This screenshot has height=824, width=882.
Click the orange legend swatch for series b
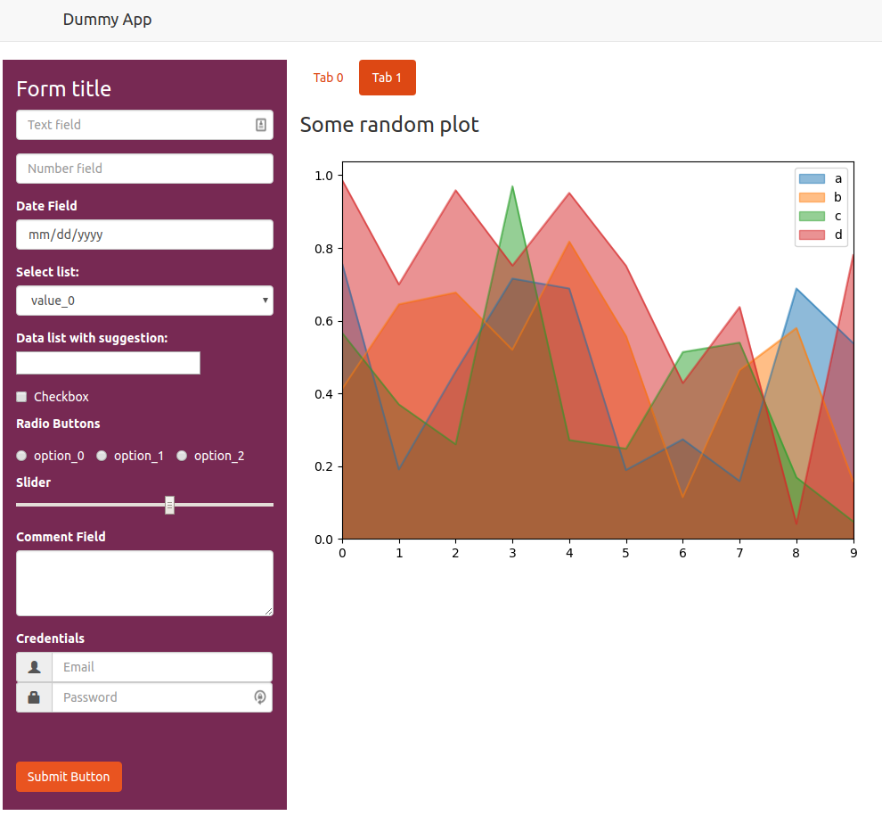coord(812,197)
